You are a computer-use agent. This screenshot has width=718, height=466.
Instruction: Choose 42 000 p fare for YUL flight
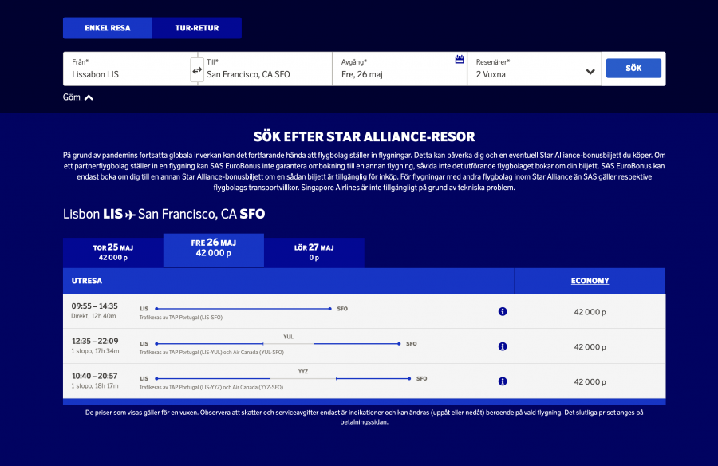tap(590, 347)
